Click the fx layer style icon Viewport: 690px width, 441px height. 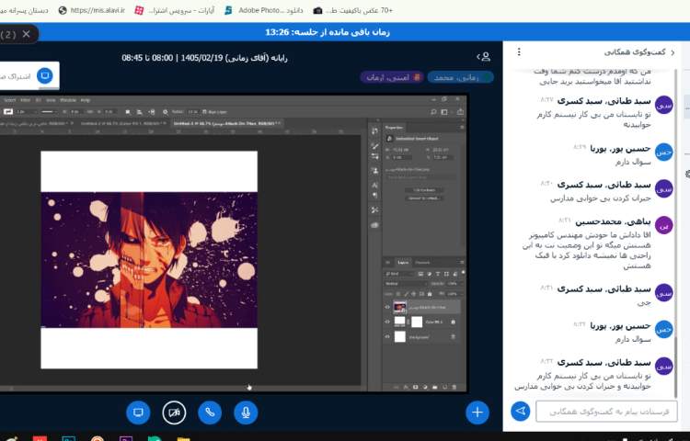[x=406, y=388]
